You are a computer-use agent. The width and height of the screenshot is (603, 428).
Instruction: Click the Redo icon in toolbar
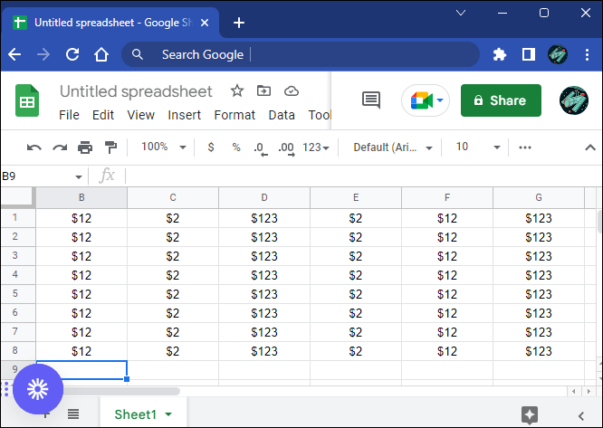pyautogui.click(x=60, y=147)
